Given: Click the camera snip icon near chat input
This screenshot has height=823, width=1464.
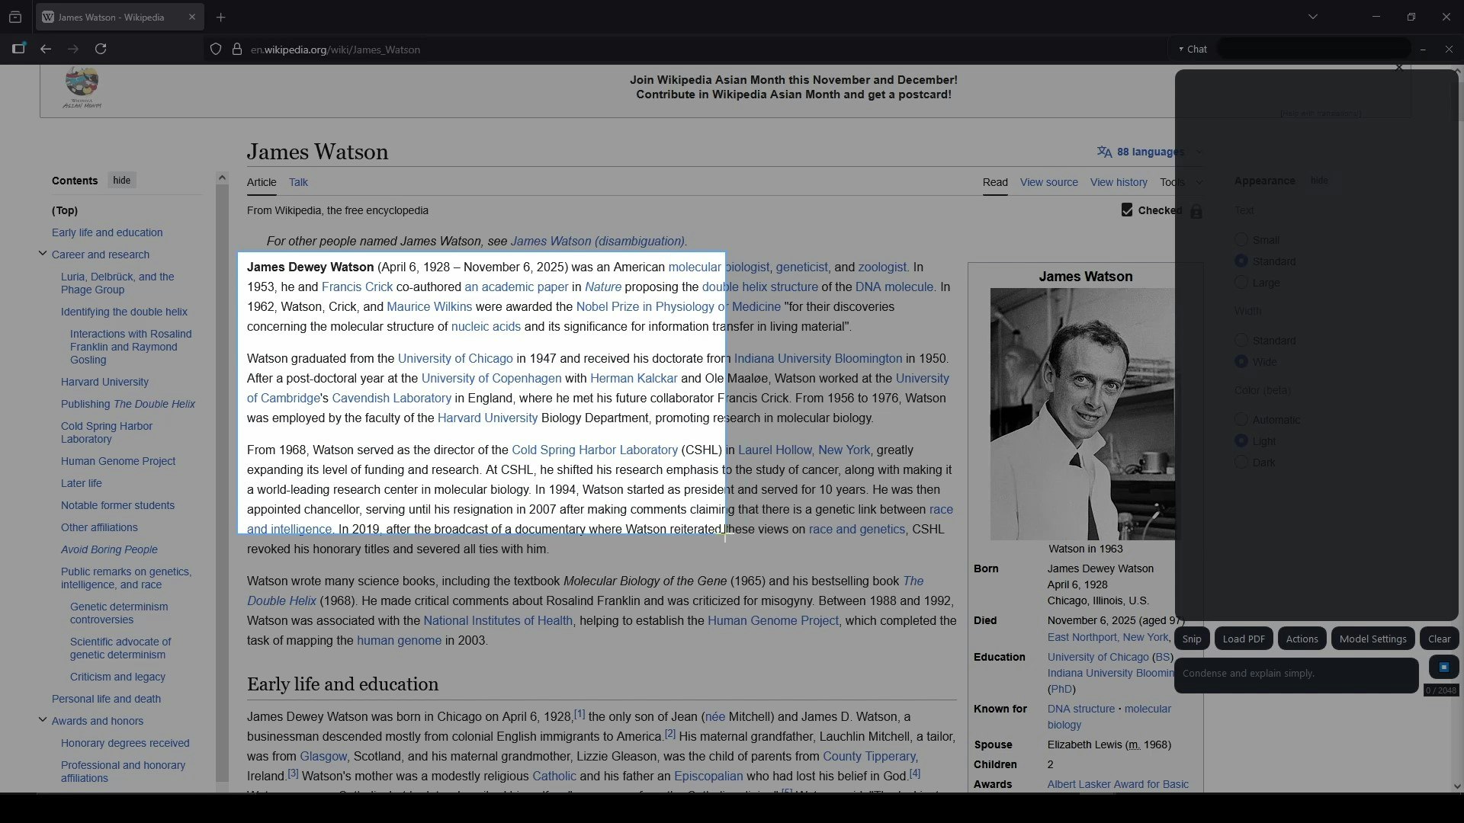Looking at the screenshot, I should (1443, 667).
